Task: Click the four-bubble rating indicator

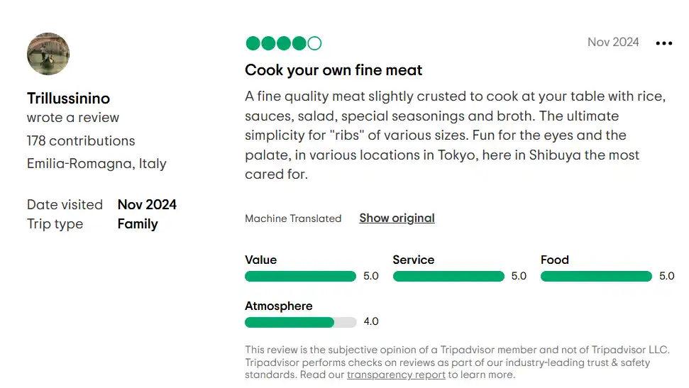Action: [283, 43]
